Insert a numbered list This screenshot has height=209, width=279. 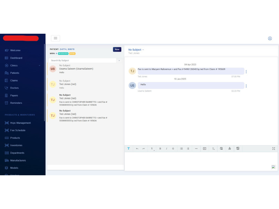click(x=188, y=149)
